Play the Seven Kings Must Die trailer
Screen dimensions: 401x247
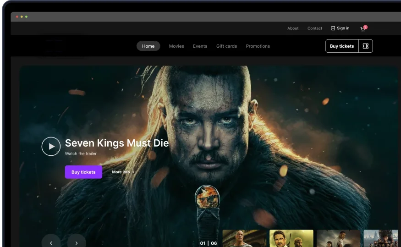(x=51, y=146)
